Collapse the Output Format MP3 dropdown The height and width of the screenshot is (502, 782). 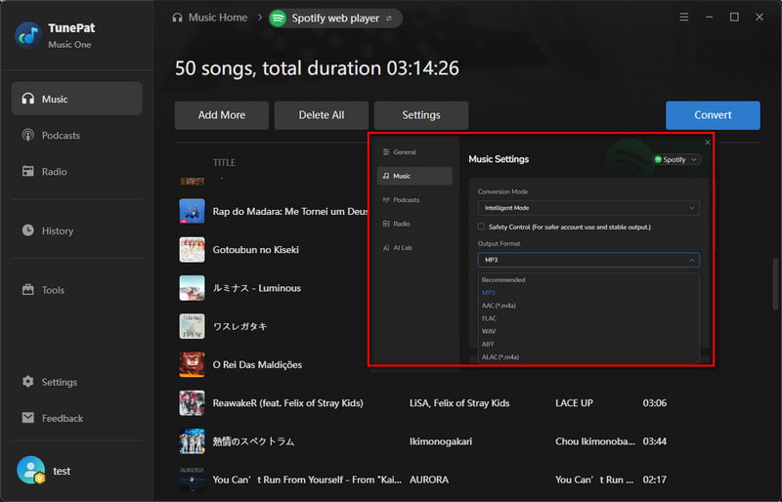[x=588, y=260]
